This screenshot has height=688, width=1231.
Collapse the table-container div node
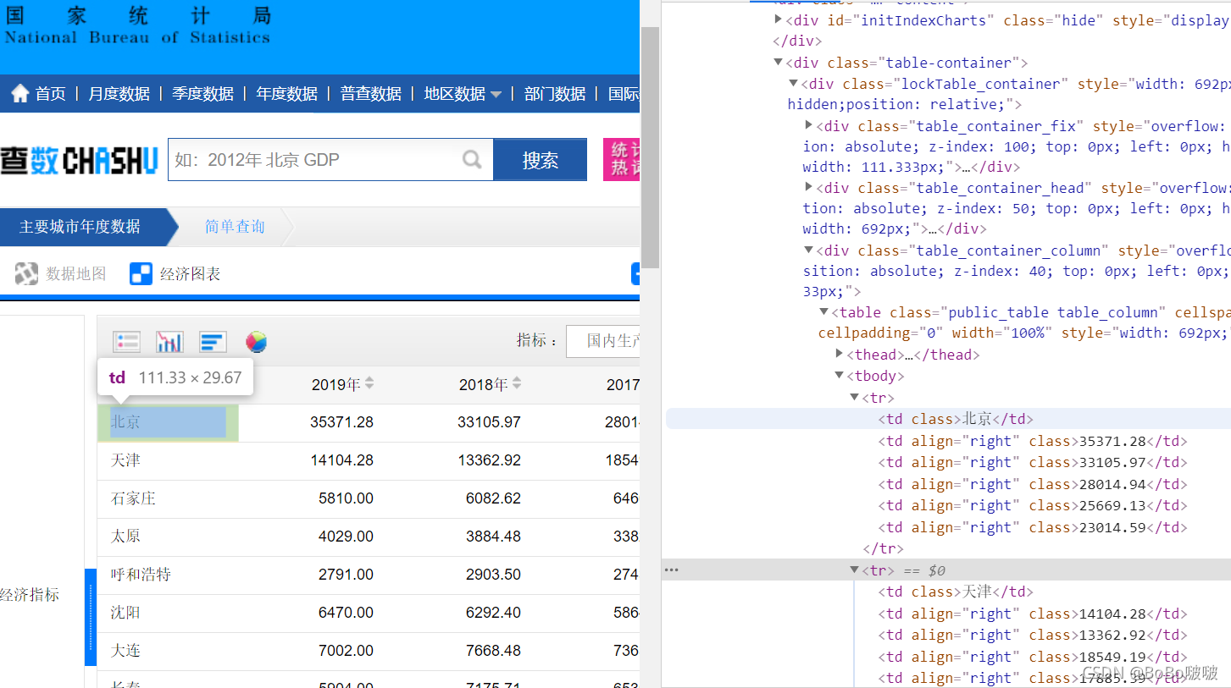click(x=778, y=63)
